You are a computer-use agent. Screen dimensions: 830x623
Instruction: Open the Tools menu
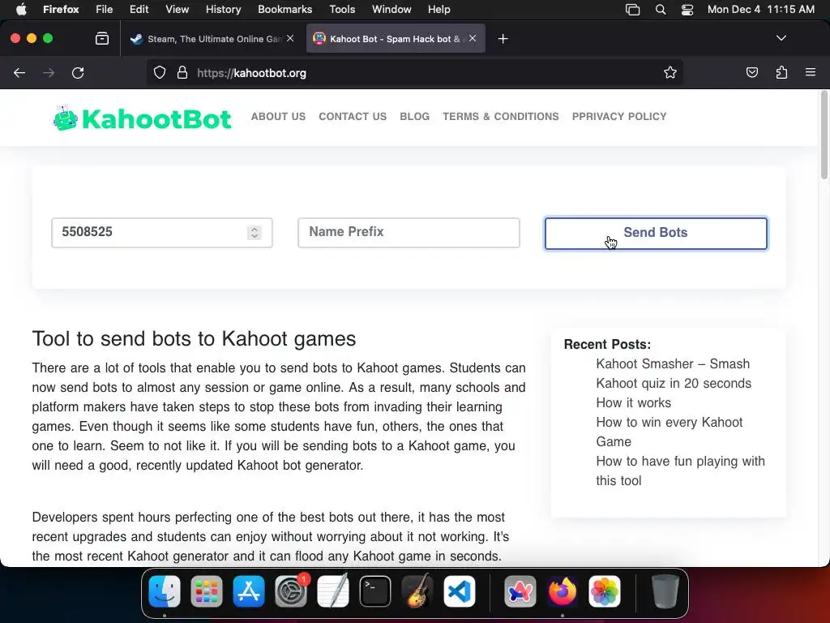[x=342, y=9]
